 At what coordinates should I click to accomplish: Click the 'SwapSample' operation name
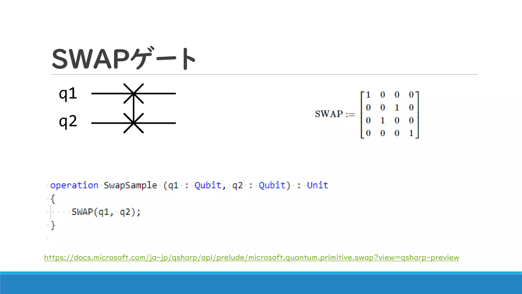pos(130,185)
